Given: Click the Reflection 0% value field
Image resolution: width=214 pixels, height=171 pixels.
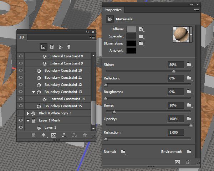Looking at the screenshot, I should pyautogui.click(x=175, y=78).
